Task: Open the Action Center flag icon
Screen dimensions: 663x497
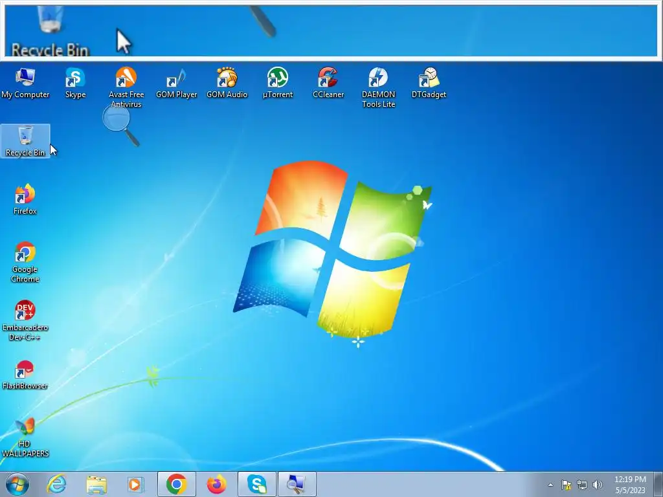Action: (566, 485)
